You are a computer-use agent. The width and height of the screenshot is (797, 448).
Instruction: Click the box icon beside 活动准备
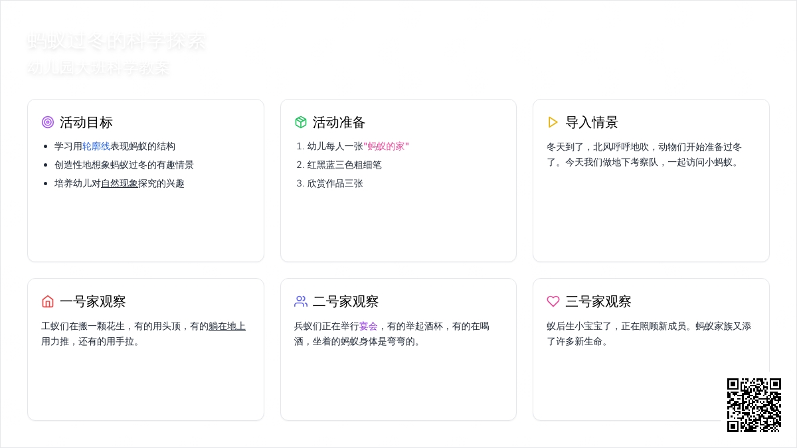[x=301, y=122]
